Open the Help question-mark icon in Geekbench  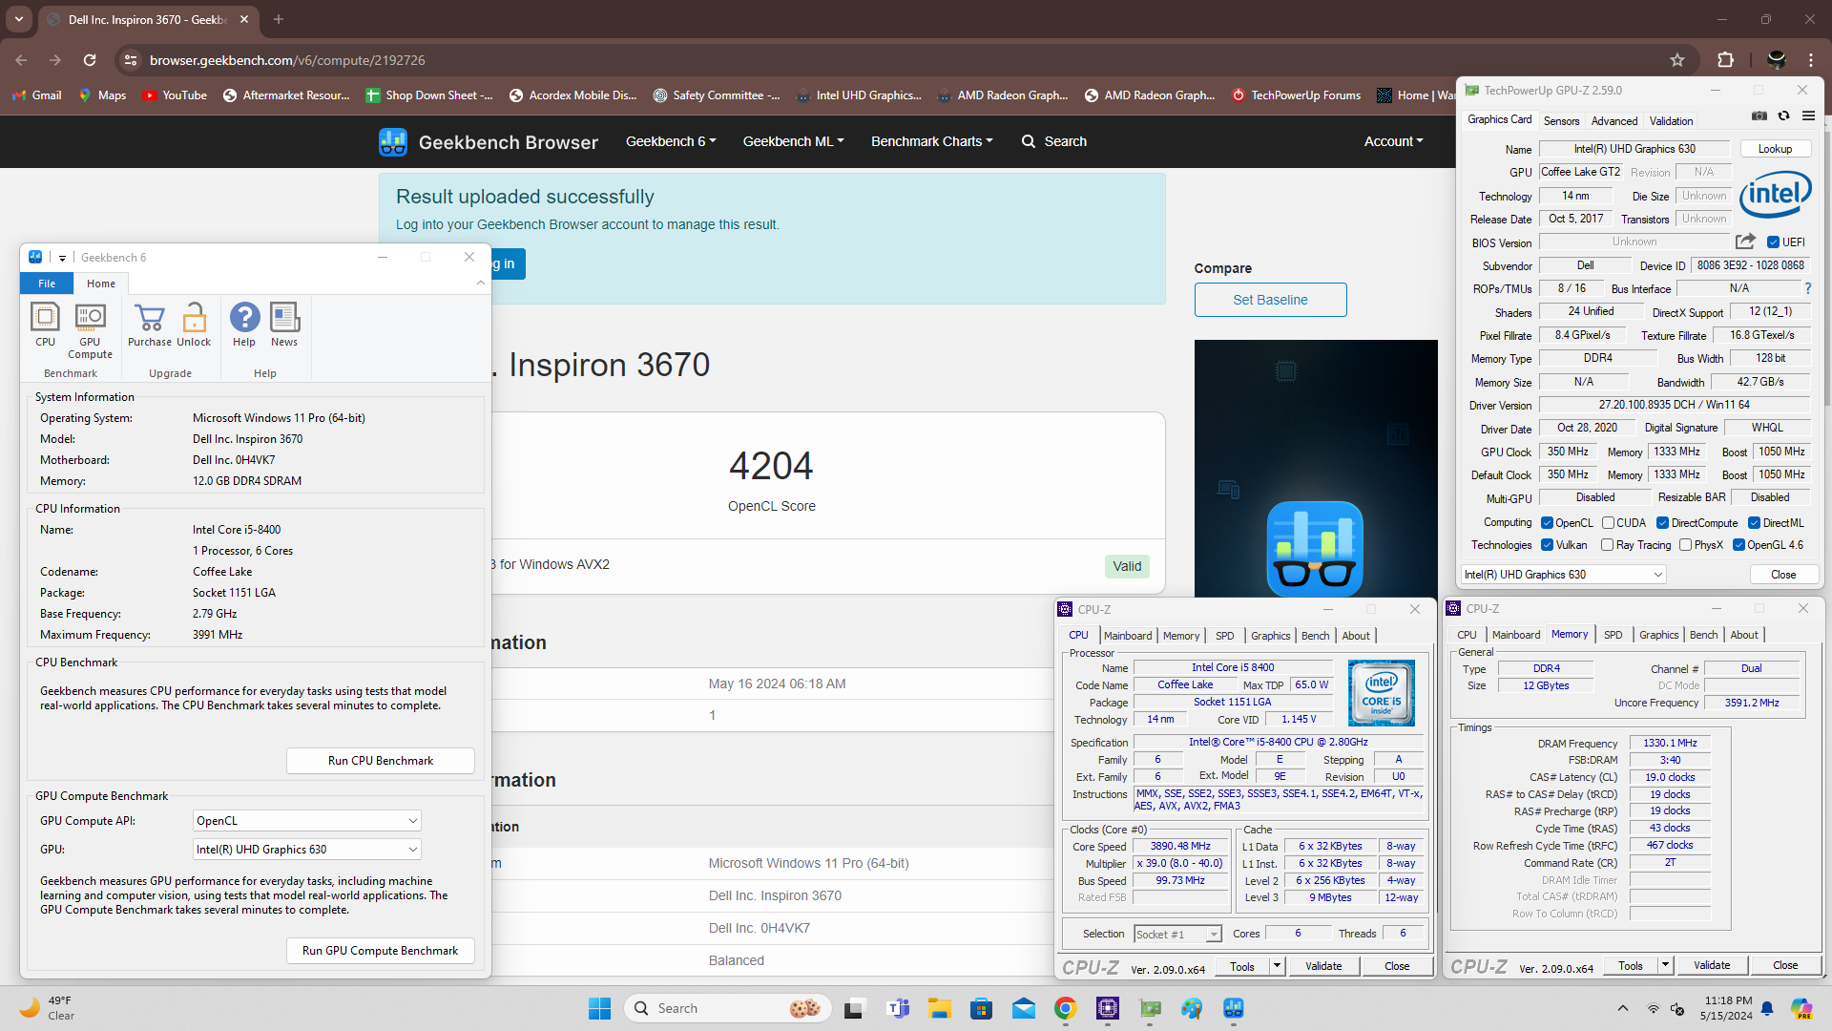coord(244,325)
